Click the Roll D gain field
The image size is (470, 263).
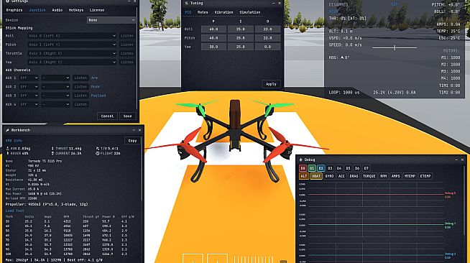pos(267,29)
